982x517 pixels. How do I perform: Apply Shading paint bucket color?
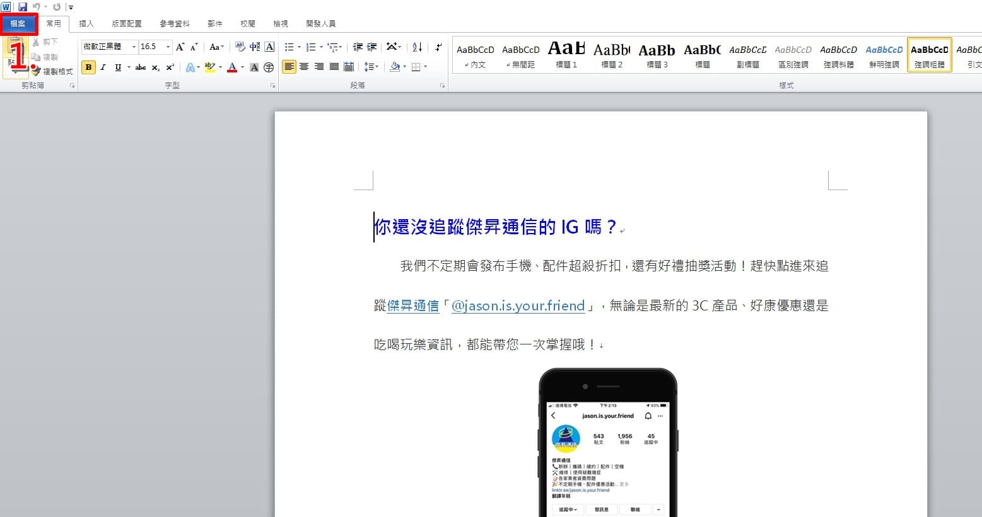point(394,67)
